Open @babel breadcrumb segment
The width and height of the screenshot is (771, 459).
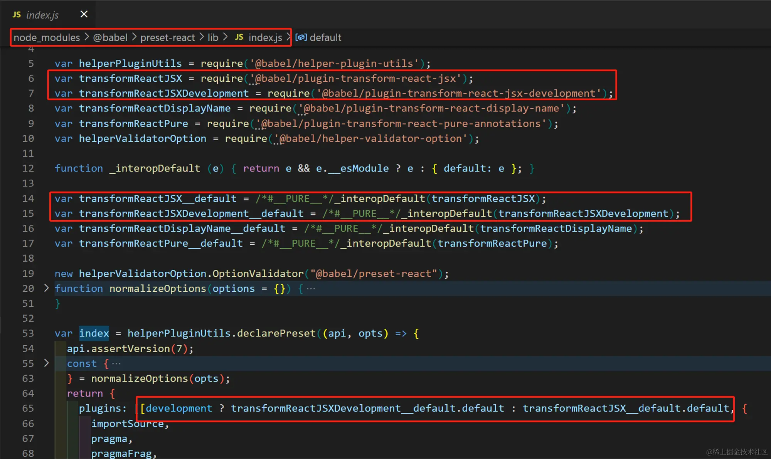[x=110, y=37]
